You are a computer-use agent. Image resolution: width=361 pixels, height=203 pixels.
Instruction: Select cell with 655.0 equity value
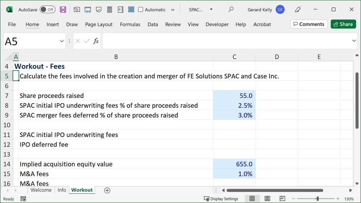[x=234, y=164]
